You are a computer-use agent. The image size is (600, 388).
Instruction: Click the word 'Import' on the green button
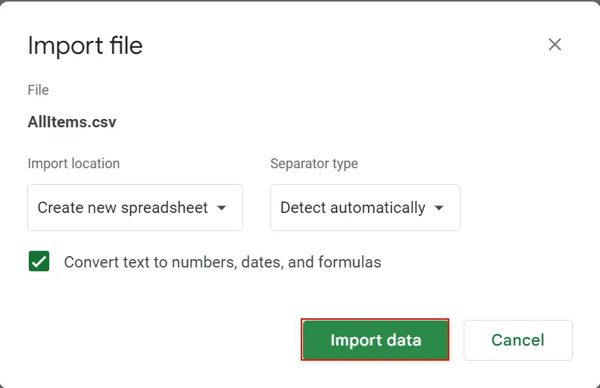click(356, 340)
